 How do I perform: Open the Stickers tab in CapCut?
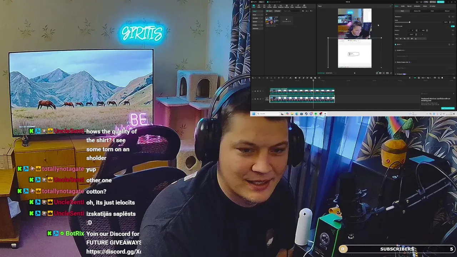[x=270, y=6]
